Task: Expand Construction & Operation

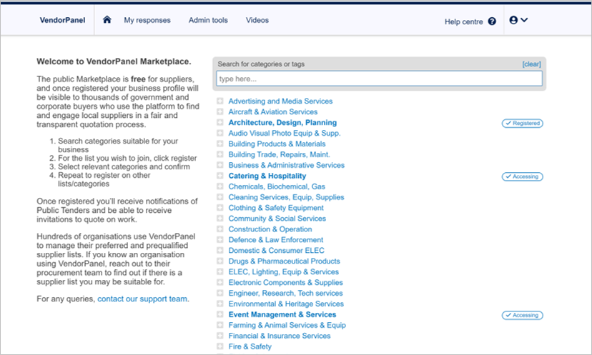Action: [220, 229]
